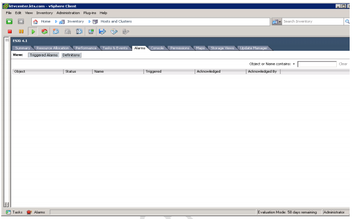Open Alarms in the status bar
The image size is (353, 219).
(x=36, y=212)
